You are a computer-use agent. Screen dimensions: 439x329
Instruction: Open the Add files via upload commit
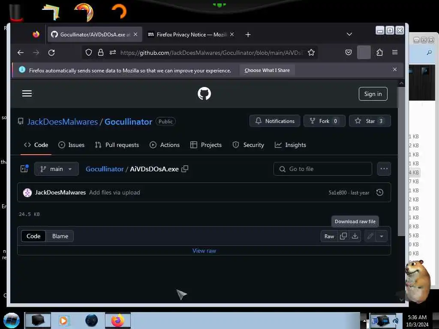pos(114,192)
